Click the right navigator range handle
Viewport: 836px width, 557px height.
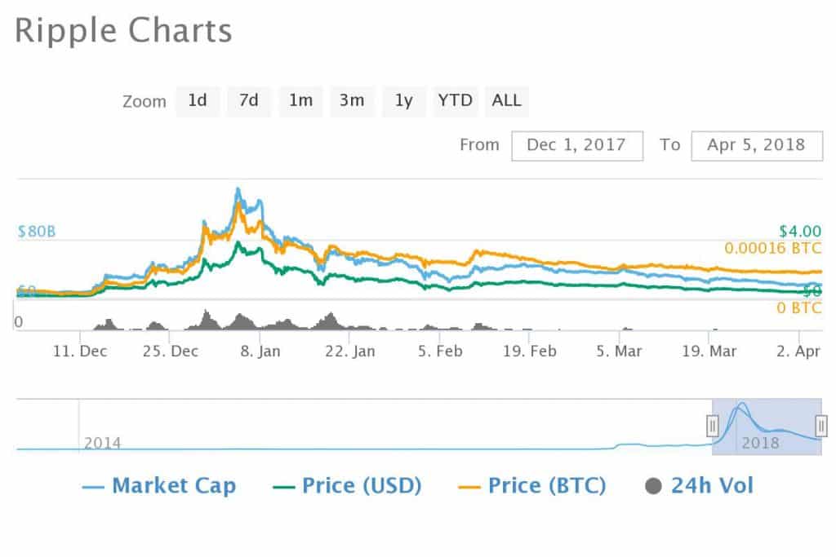coord(821,425)
